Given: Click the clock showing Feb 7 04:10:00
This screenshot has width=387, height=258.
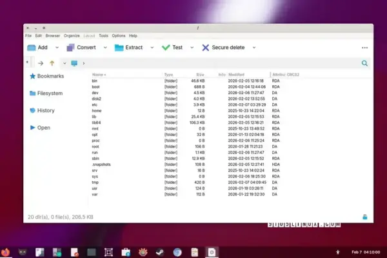Looking at the screenshot, I should click(366, 252).
